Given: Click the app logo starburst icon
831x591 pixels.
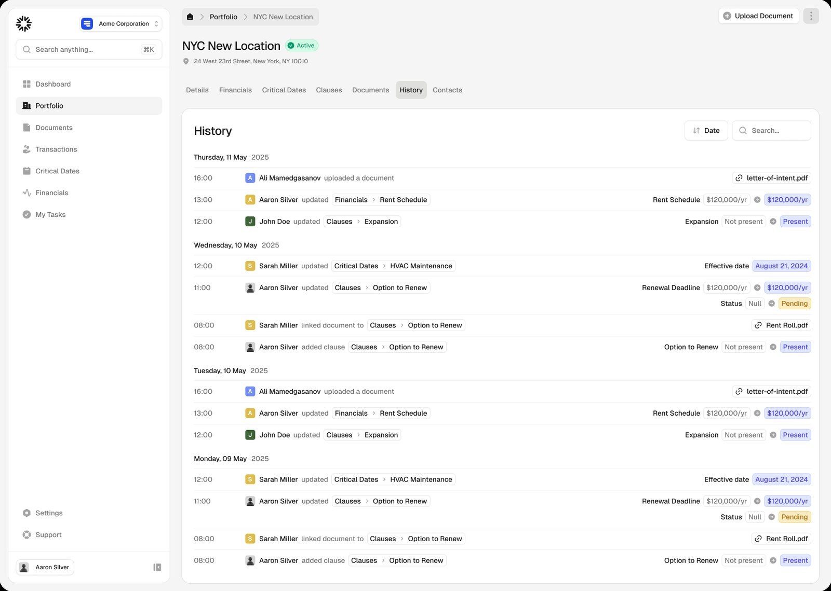Looking at the screenshot, I should [x=23, y=23].
